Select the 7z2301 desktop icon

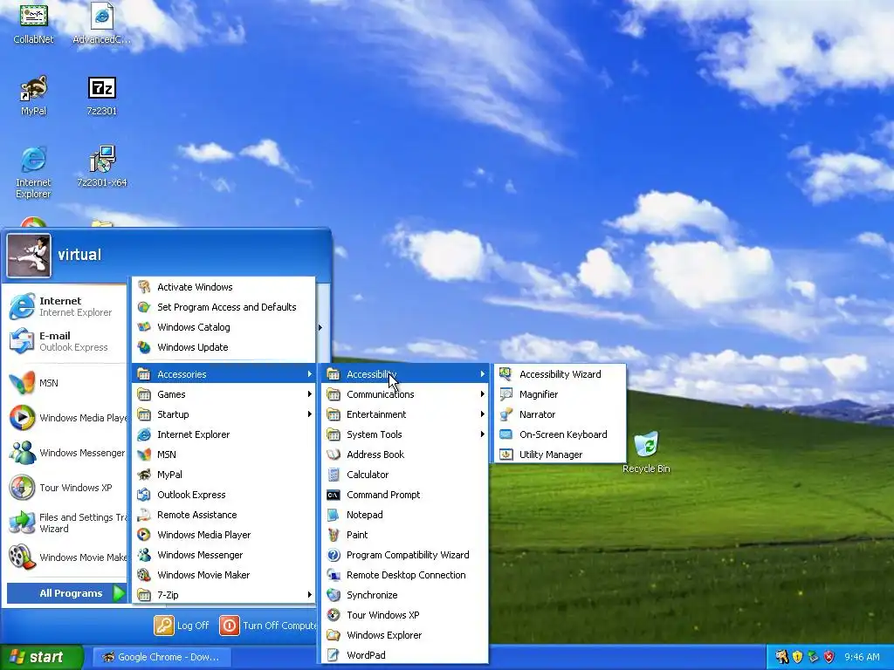point(102,95)
